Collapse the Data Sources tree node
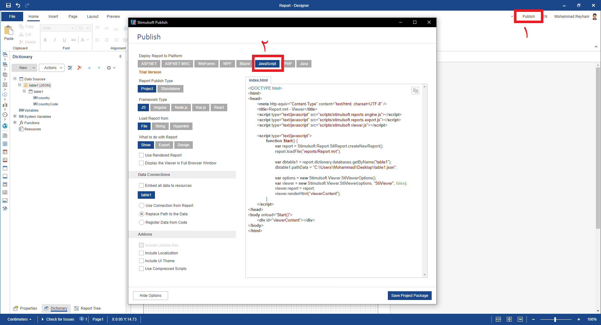This screenshot has width=601, height=325. pos(15,79)
